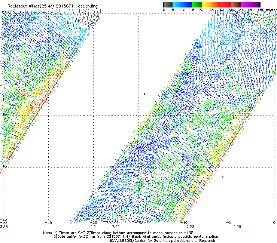
Task: Click the '3)Data buffer is 22 hrs' note line
Action: [x=136, y=237]
